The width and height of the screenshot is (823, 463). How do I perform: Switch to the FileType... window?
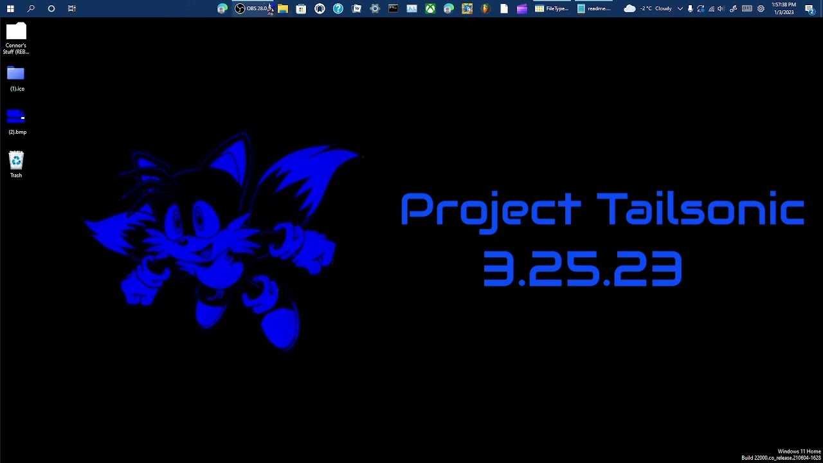tap(552, 8)
